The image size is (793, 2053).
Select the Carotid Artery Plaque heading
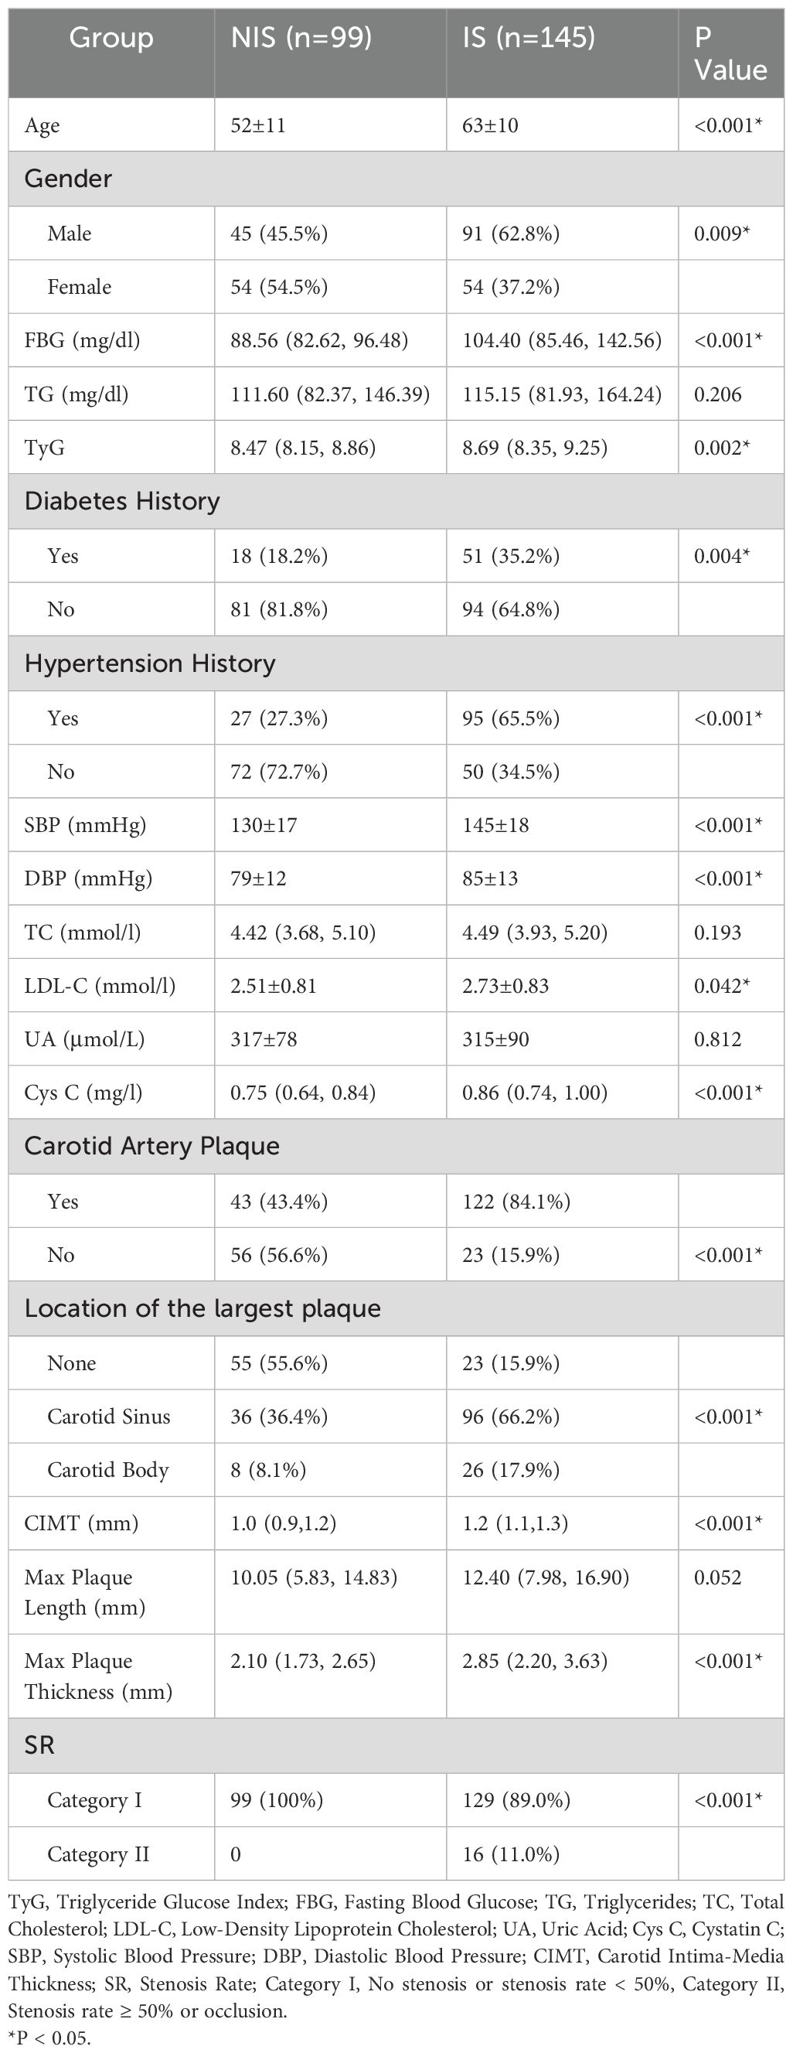pos(152,1146)
